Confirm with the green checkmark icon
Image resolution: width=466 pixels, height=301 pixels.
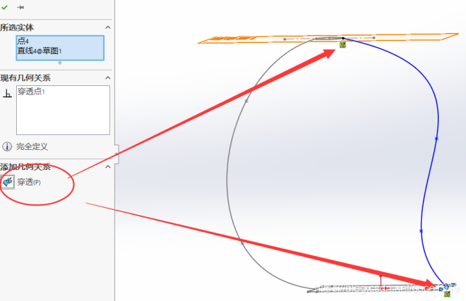[5, 7]
